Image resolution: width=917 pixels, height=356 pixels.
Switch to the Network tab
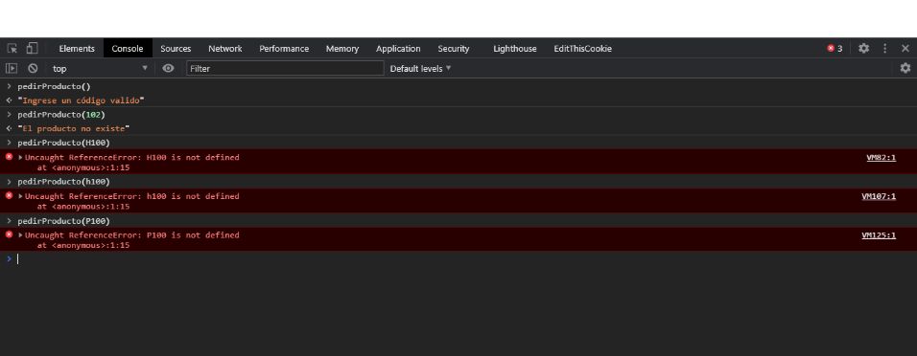click(225, 49)
